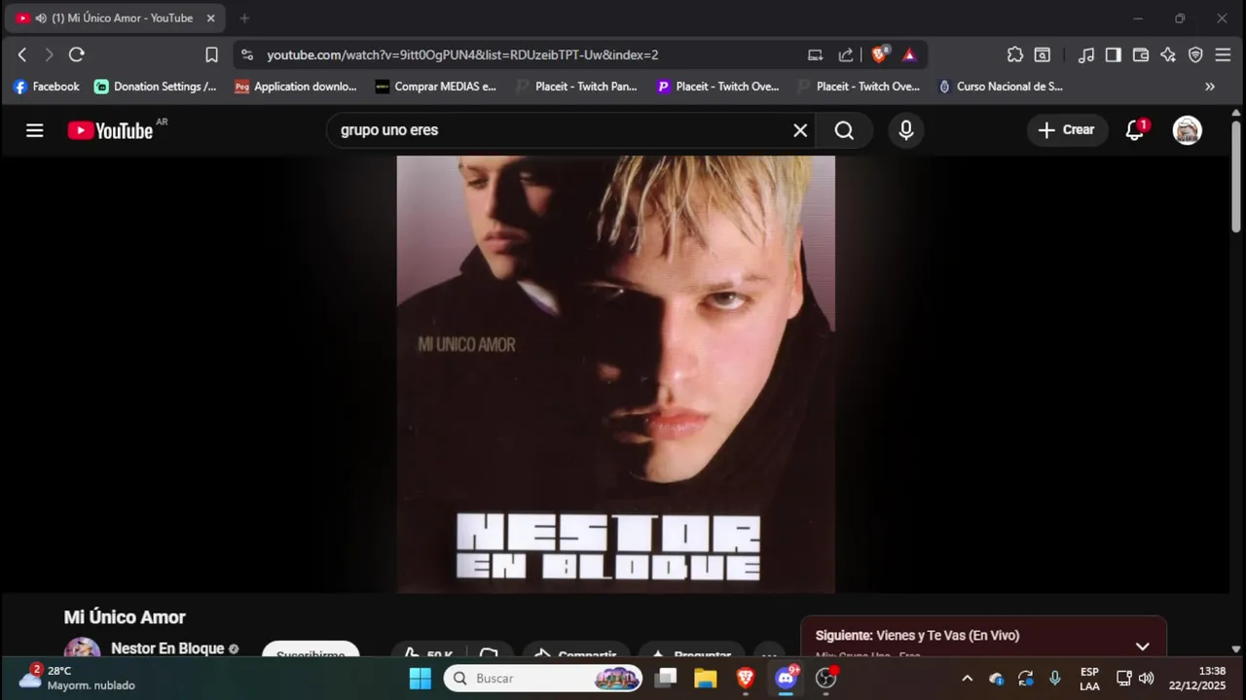This screenshot has height=700, width=1246.
Task: Open YouTube notifications bell
Action: tap(1135, 130)
